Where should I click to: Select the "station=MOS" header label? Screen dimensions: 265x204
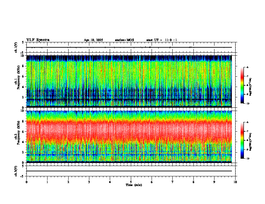(x=124, y=40)
